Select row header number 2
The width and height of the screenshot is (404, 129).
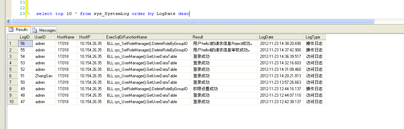(12, 50)
